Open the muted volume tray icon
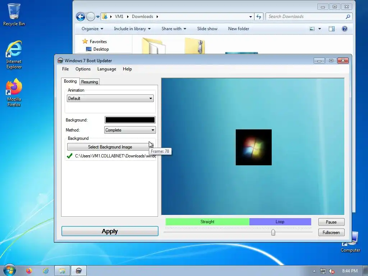Screen dimensions: 368x276 332,271
